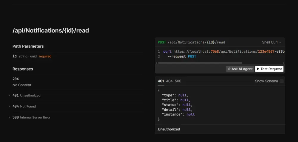The height and width of the screenshot is (142, 298).
Task: Click the string · uuid type label
Action: coord(27,56)
